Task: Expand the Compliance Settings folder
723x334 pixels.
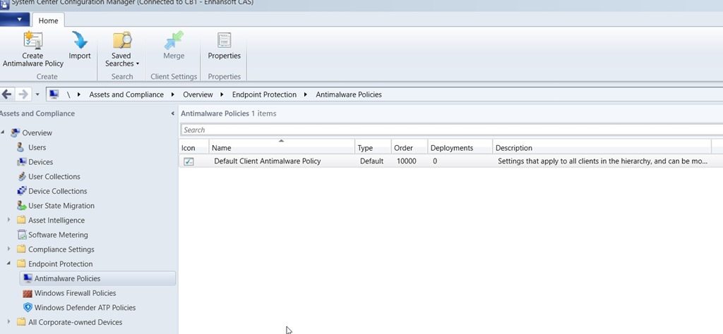Action: [x=8, y=249]
